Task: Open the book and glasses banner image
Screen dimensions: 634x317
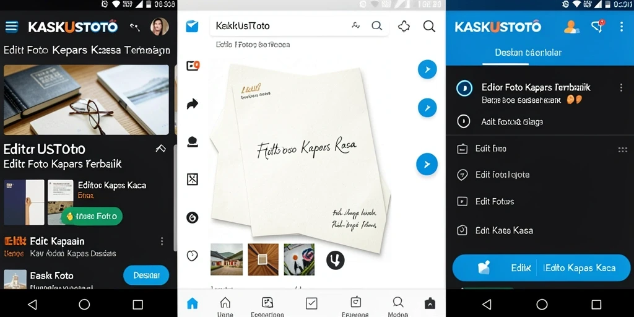Action: (86, 100)
